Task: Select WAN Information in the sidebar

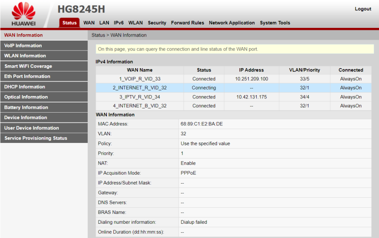Action: (x=44, y=35)
